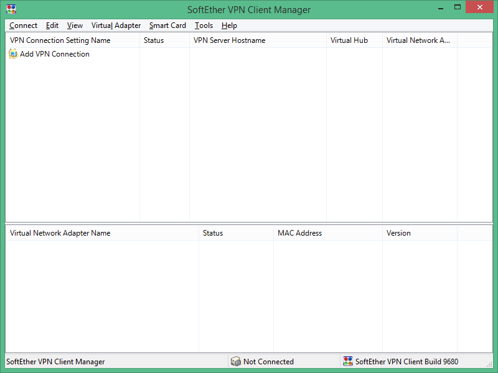
Task: Click SoftEther VPN Client Manager status text
Action: pos(55,362)
